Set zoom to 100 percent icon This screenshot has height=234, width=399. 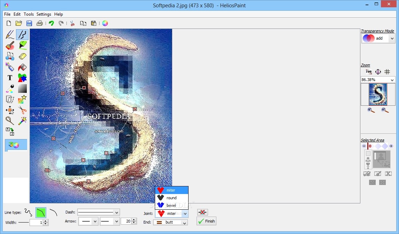click(x=368, y=72)
